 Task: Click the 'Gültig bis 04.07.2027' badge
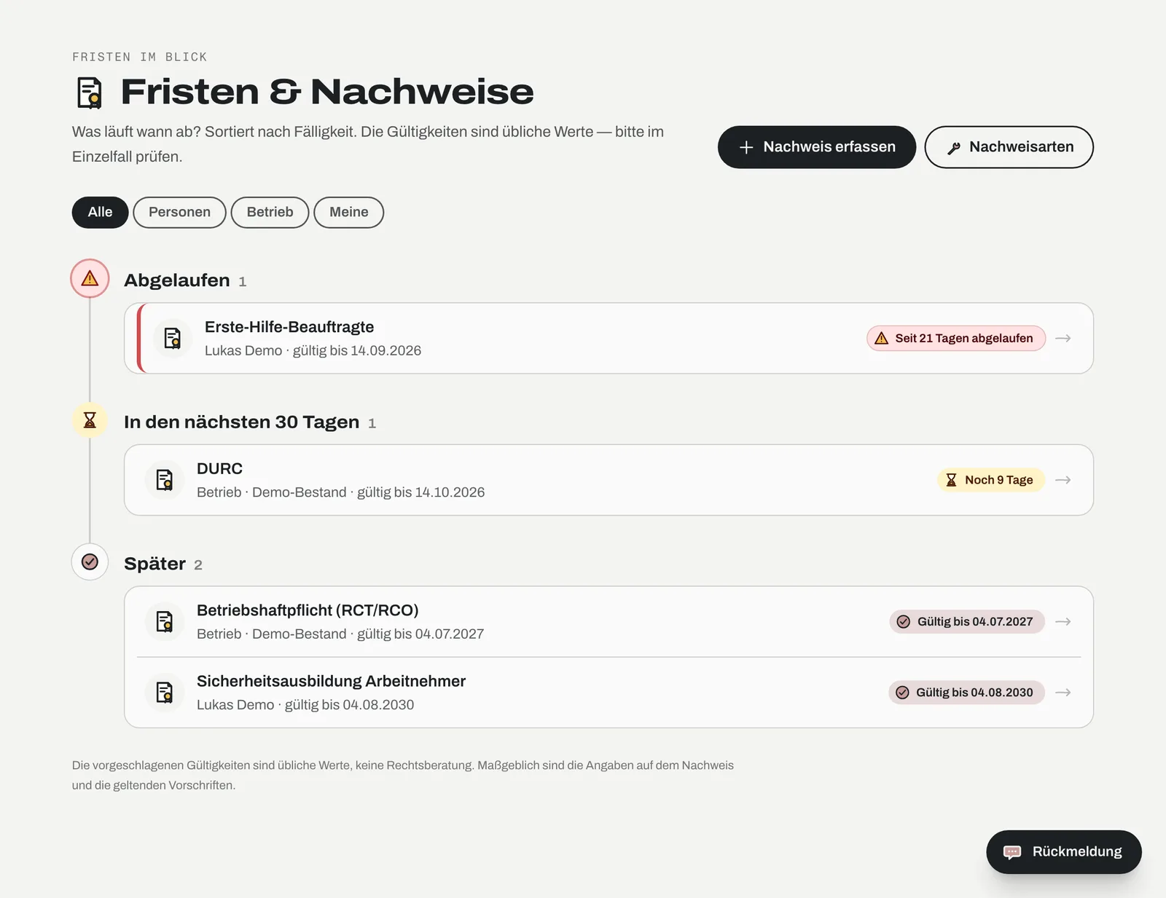pyautogui.click(x=967, y=622)
